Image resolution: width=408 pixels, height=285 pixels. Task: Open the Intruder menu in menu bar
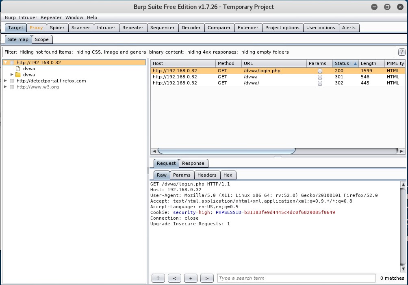coord(28,17)
